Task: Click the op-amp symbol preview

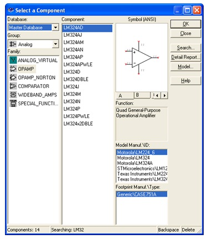Action: pos(142,58)
